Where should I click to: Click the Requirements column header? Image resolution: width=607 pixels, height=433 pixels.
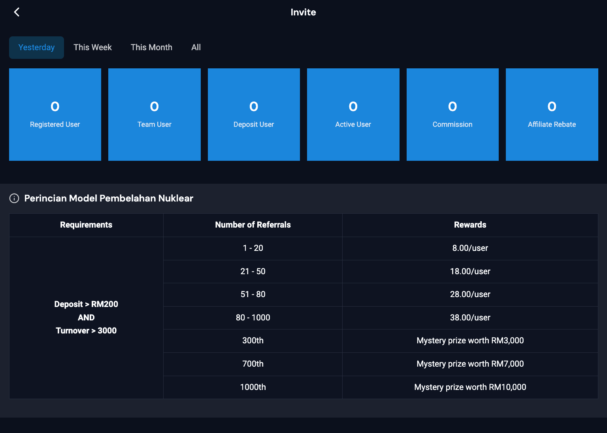tap(86, 225)
